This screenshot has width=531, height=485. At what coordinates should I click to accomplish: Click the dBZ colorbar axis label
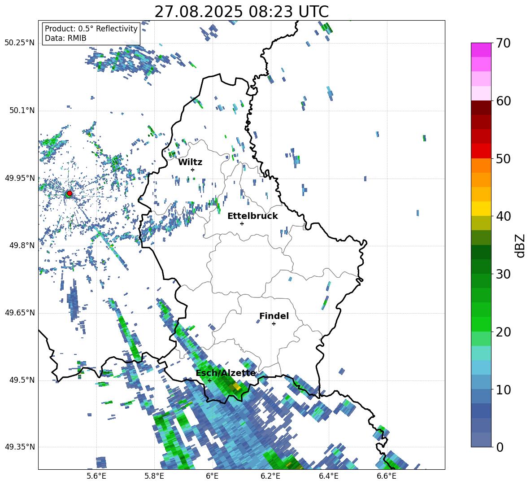(x=521, y=245)
